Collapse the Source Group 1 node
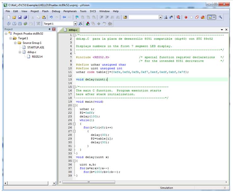This screenshot has height=192, width=233. tap(15, 43)
